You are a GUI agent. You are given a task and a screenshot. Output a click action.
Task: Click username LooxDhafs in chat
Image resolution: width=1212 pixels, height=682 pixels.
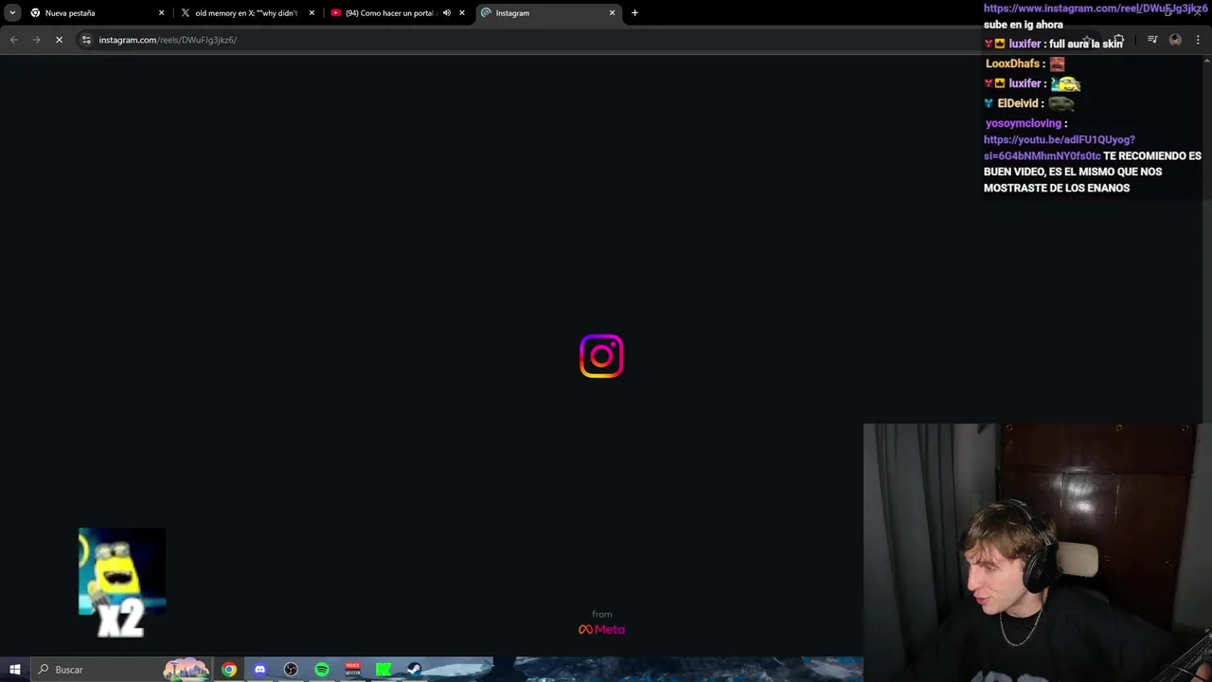coord(1012,63)
